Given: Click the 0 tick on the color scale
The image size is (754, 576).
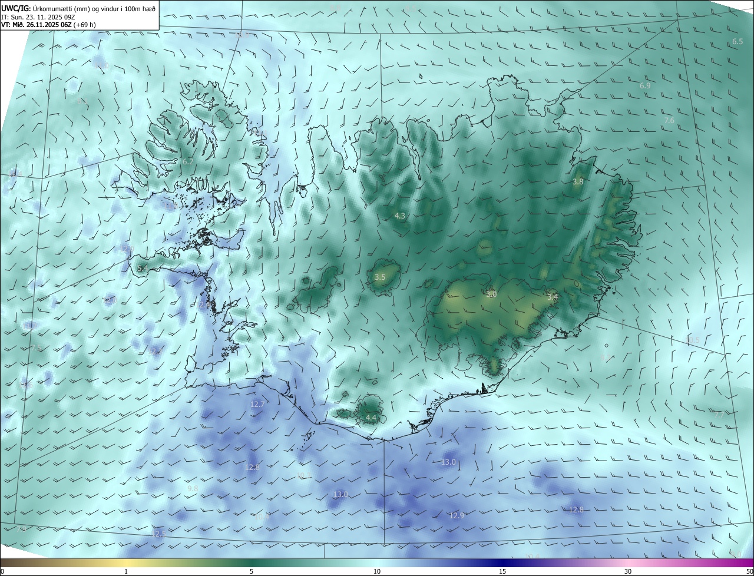Looking at the screenshot, I should point(2,571).
